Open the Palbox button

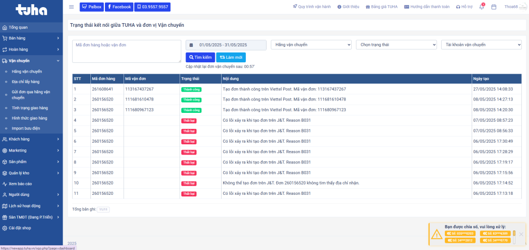[x=91, y=7]
